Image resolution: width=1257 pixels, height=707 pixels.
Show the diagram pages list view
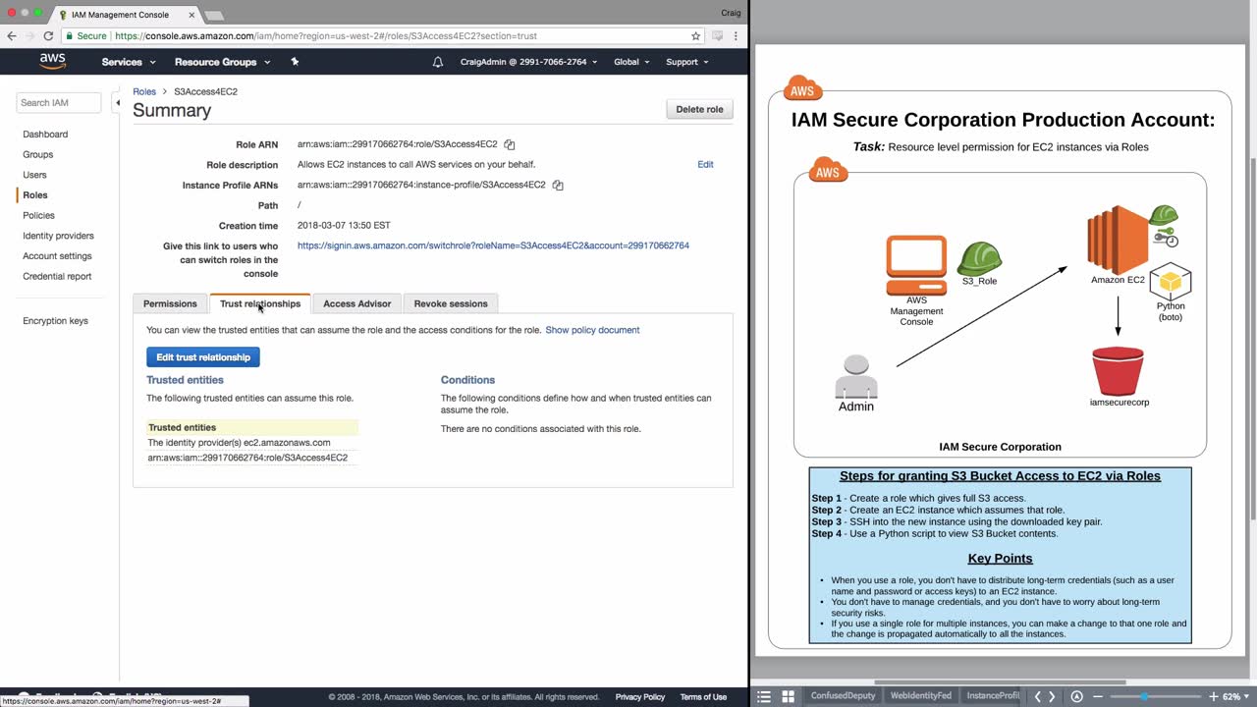(x=764, y=696)
